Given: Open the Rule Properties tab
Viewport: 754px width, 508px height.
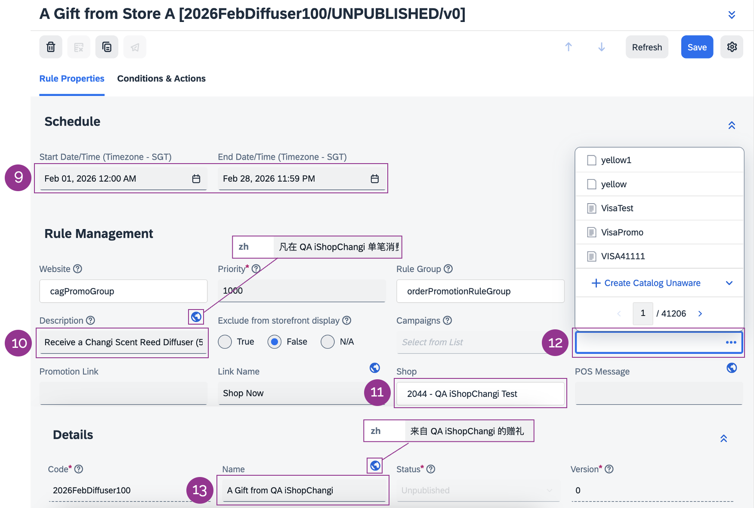Looking at the screenshot, I should (72, 79).
